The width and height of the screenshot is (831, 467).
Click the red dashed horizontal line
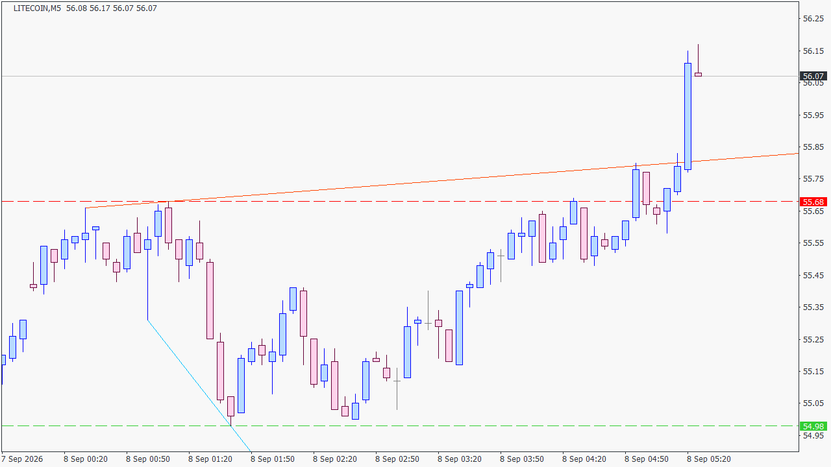click(x=399, y=202)
